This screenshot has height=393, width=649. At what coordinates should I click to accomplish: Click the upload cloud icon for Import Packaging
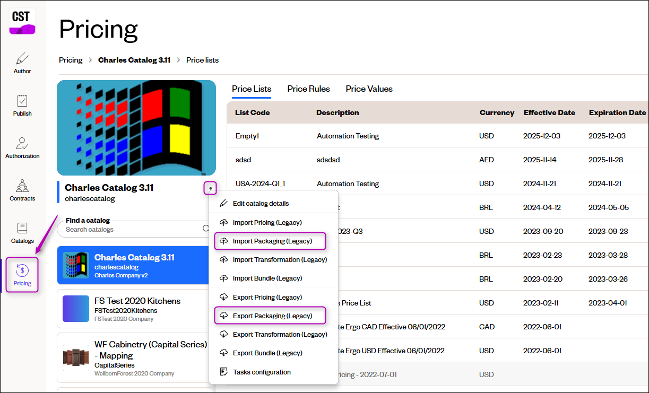click(223, 241)
